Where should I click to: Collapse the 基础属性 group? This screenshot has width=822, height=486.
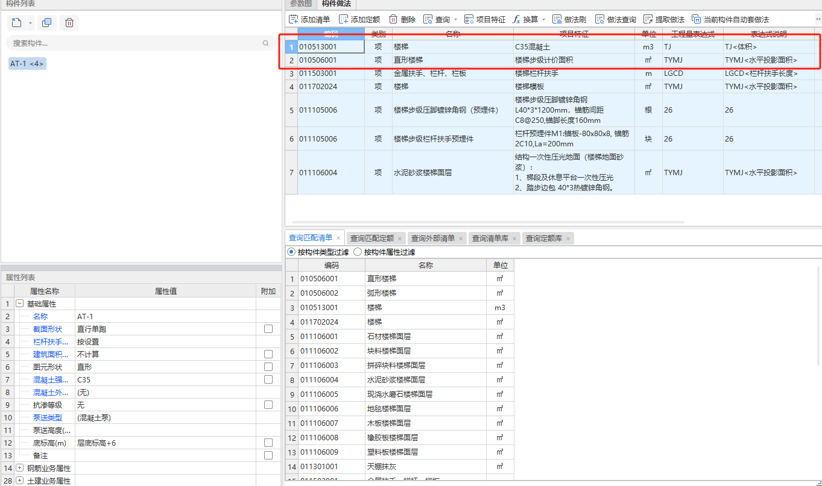click(x=19, y=304)
